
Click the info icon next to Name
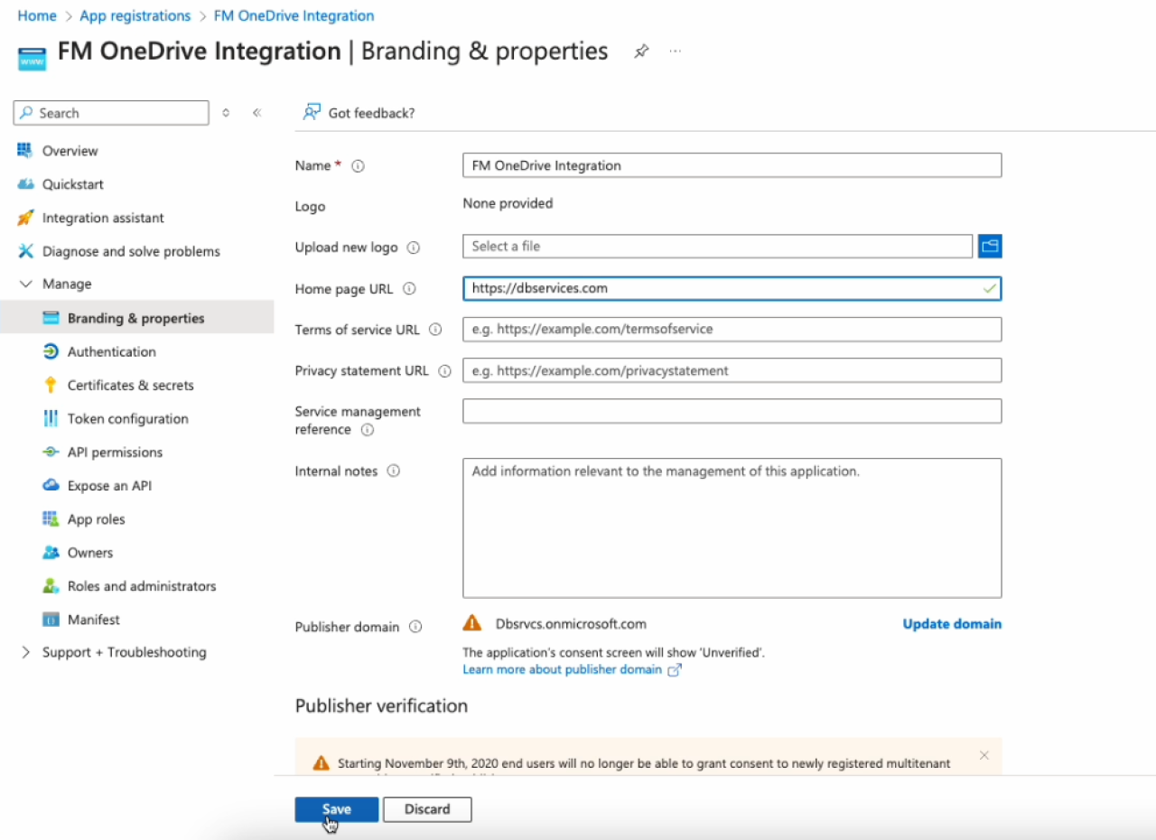click(358, 166)
